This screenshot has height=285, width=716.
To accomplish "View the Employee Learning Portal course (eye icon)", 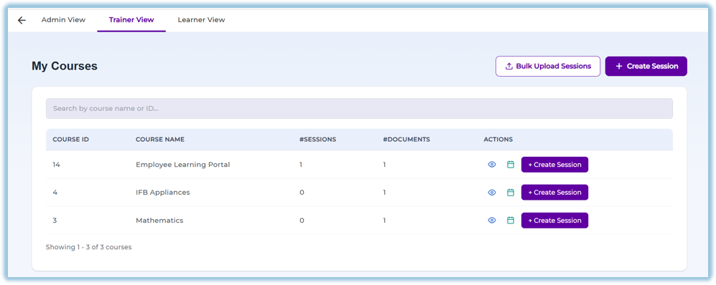I will (x=492, y=165).
